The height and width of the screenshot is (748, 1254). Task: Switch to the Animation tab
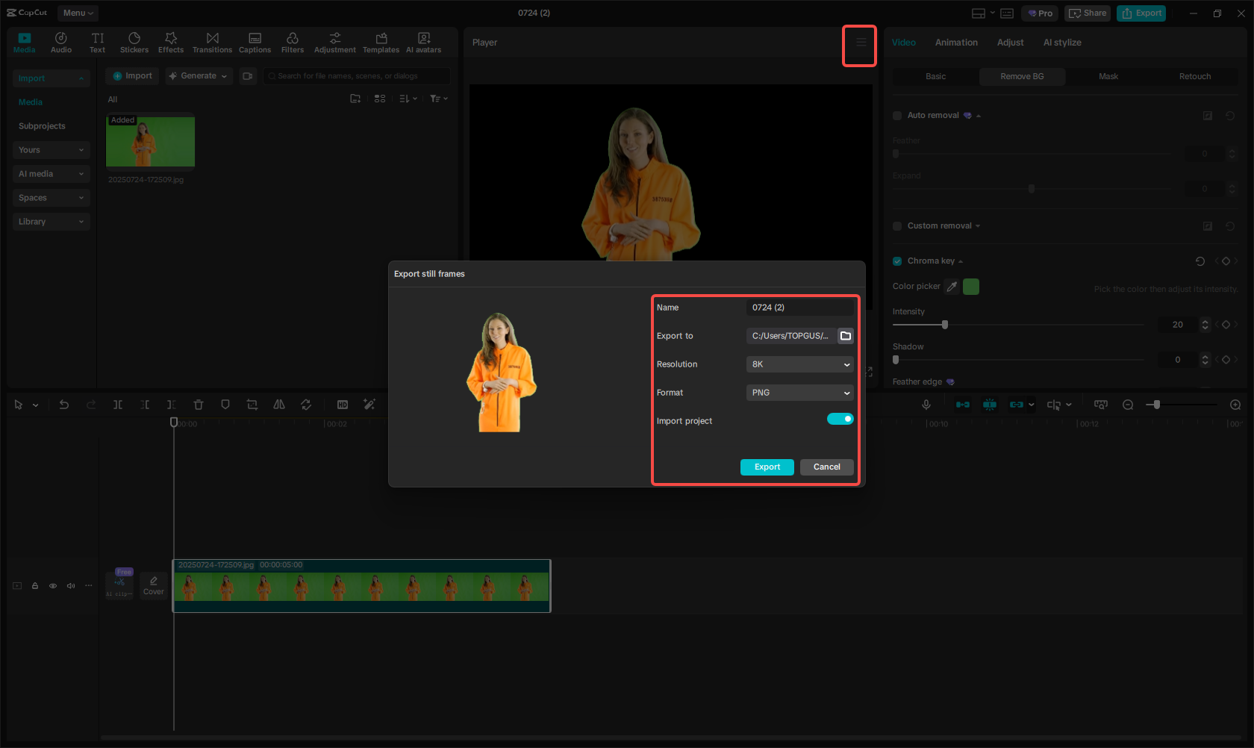click(x=956, y=43)
